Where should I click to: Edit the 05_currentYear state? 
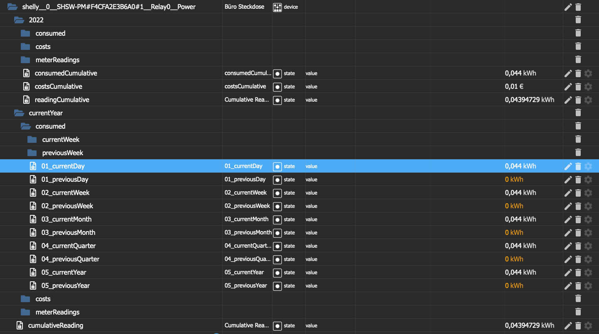pos(568,273)
